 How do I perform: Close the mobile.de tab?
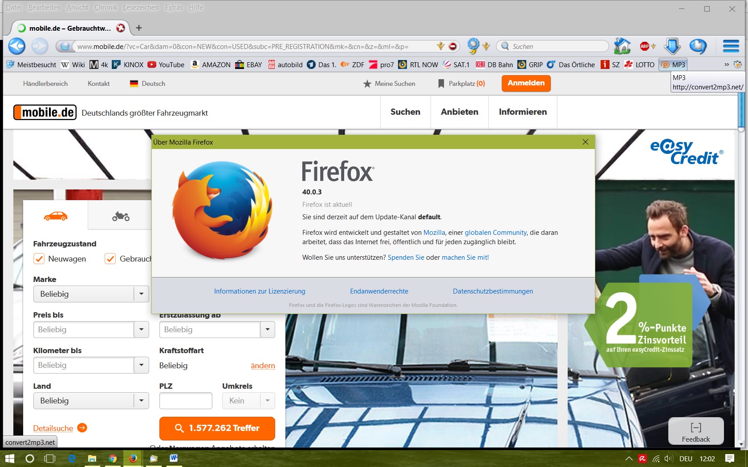pos(121,28)
